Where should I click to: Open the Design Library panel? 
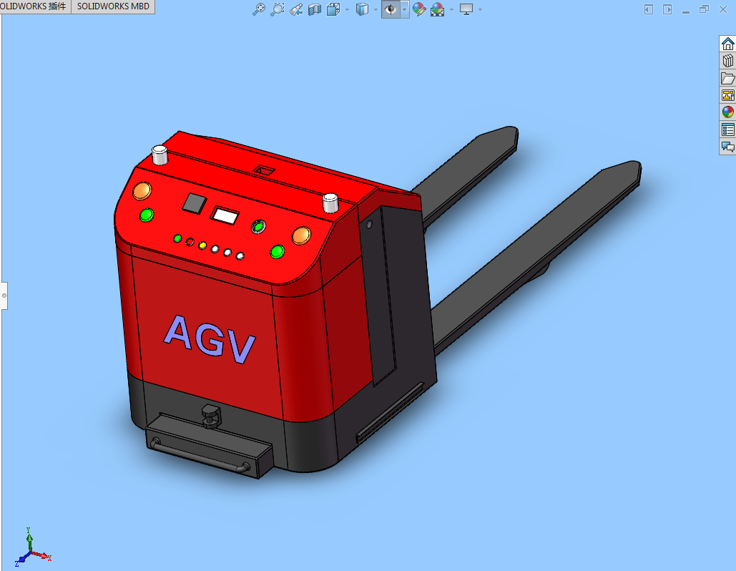tap(727, 61)
